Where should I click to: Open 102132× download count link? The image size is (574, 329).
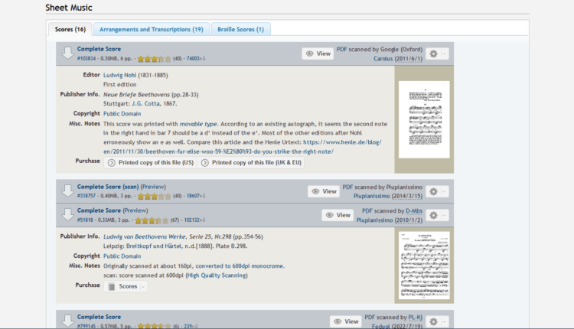pos(194,220)
